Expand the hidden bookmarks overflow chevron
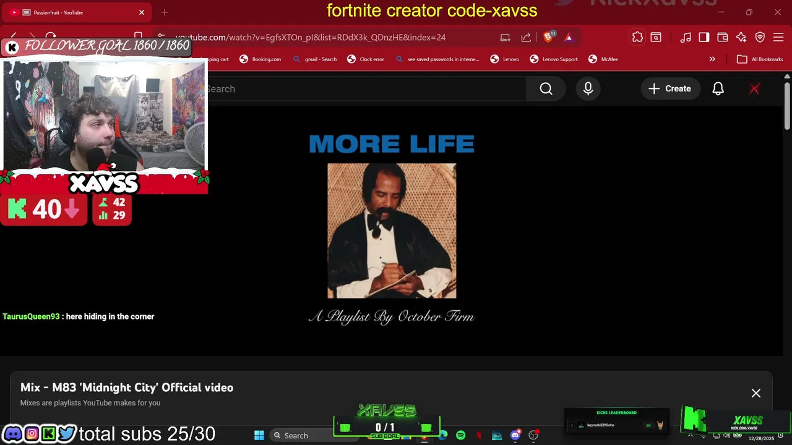This screenshot has height=445, width=792. point(712,59)
